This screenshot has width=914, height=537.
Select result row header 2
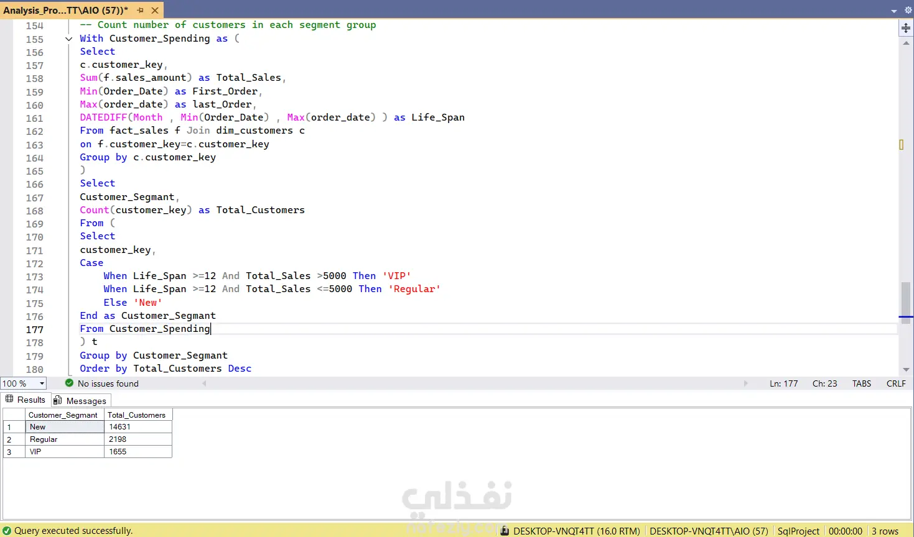pos(14,439)
